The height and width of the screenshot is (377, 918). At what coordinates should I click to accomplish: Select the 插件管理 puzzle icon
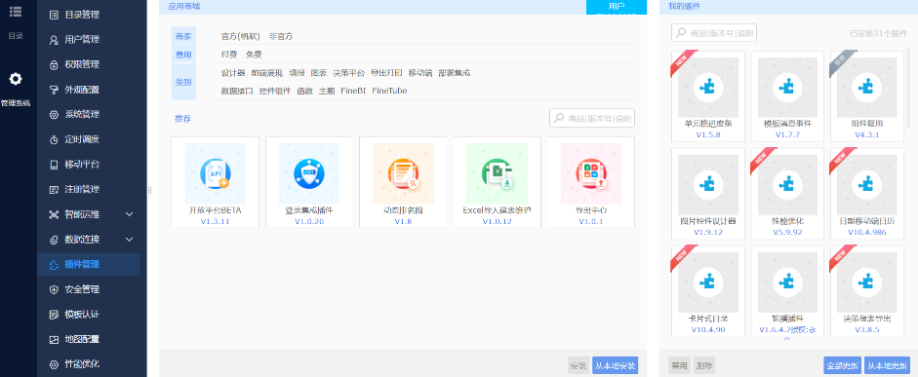[54, 264]
